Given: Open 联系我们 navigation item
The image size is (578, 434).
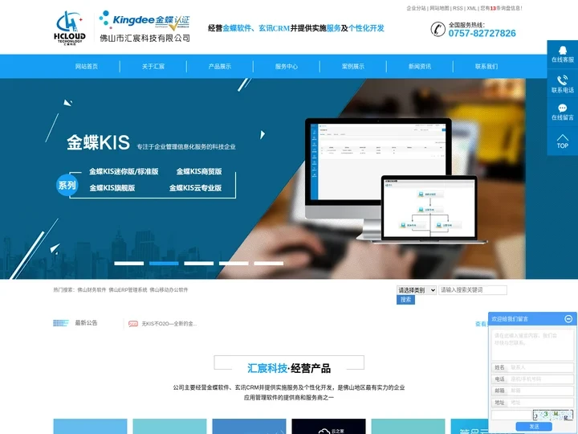Looking at the screenshot, I should (x=486, y=67).
